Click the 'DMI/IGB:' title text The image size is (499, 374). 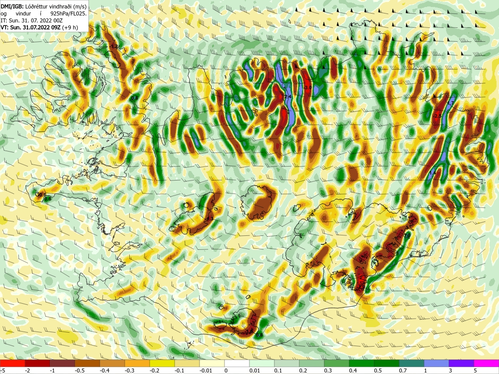pyautogui.click(x=12, y=6)
